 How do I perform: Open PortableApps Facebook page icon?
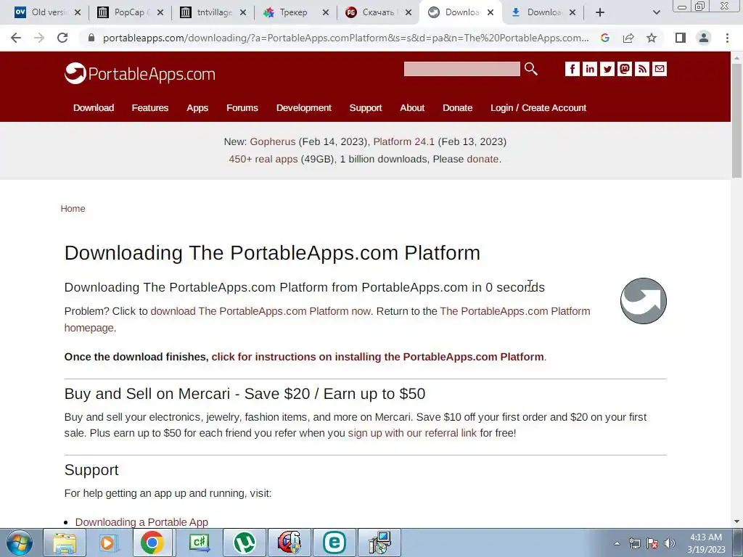coord(572,69)
